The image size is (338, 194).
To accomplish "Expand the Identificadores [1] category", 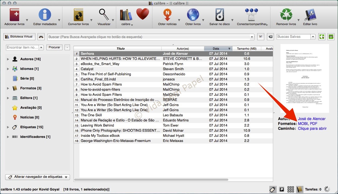I will pyautogui.click(x=8, y=137).
